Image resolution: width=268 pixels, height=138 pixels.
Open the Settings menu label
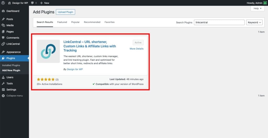[x=11, y=90]
